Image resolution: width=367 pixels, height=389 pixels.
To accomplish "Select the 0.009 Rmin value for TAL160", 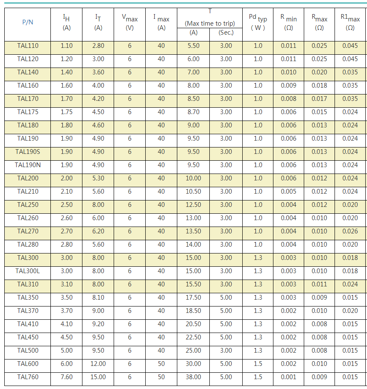I will click(x=289, y=85).
